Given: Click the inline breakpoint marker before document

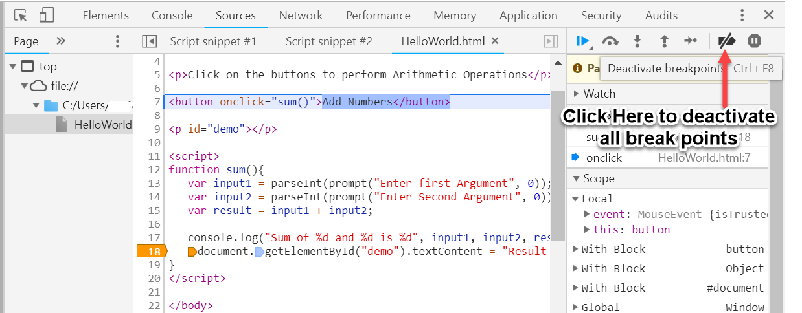Looking at the screenshot, I should (192, 251).
